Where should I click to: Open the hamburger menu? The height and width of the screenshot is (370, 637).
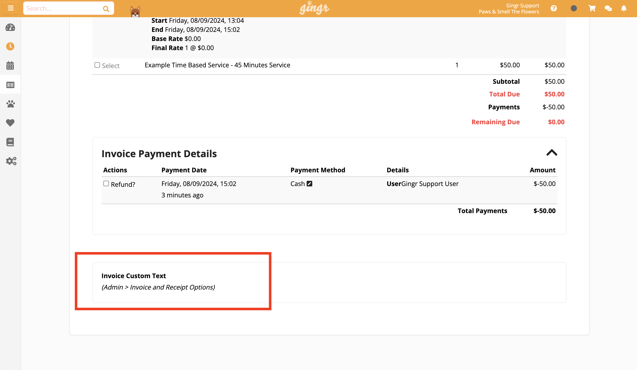click(10, 8)
